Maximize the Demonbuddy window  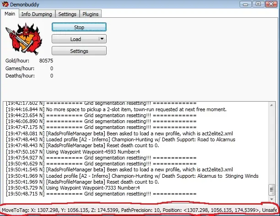click(x=258, y=4)
